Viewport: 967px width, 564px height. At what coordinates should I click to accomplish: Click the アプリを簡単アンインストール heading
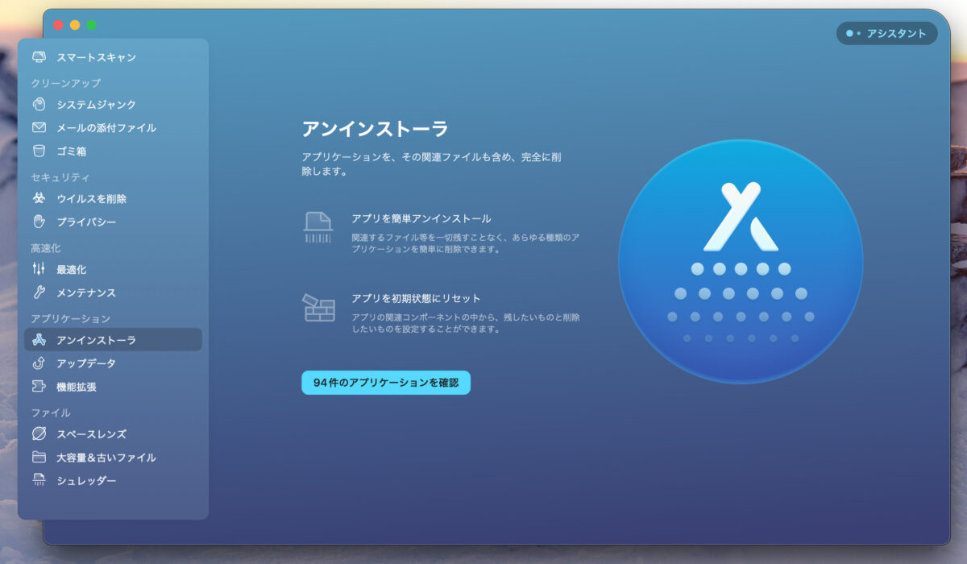click(421, 218)
